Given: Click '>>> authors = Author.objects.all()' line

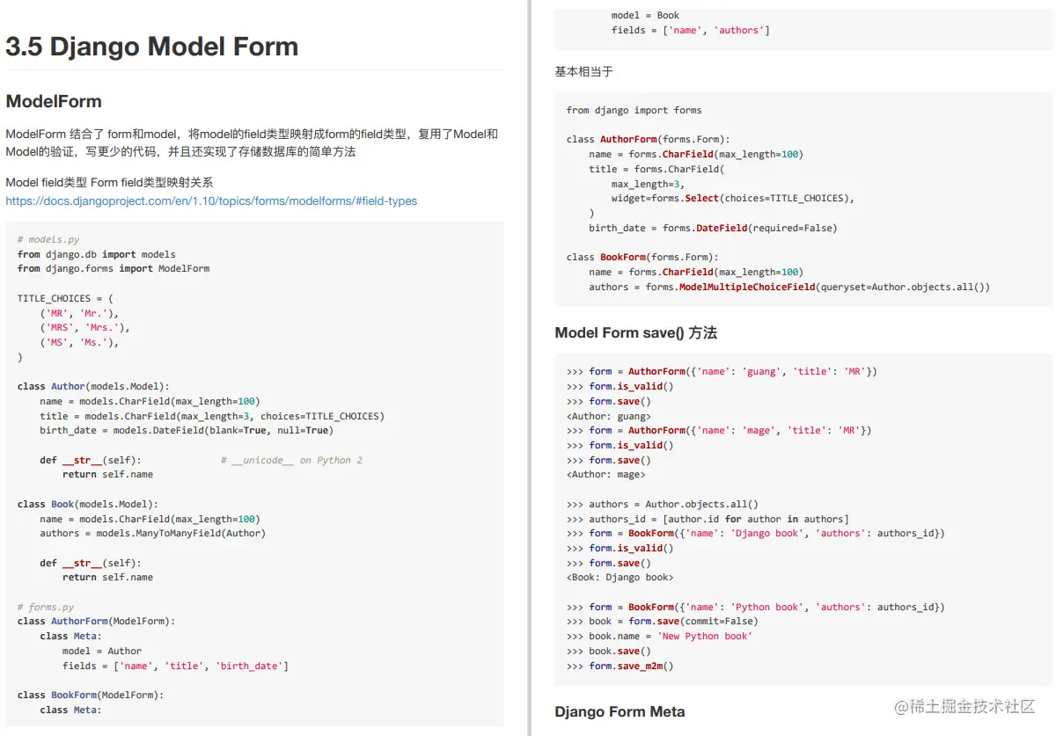Looking at the screenshot, I should [x=663, y=504].
